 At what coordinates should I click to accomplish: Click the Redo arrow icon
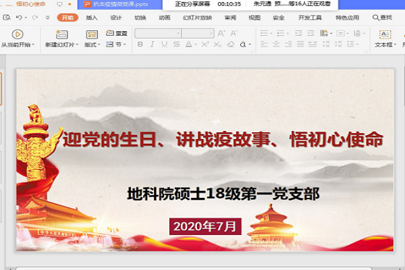click(35, 18)
